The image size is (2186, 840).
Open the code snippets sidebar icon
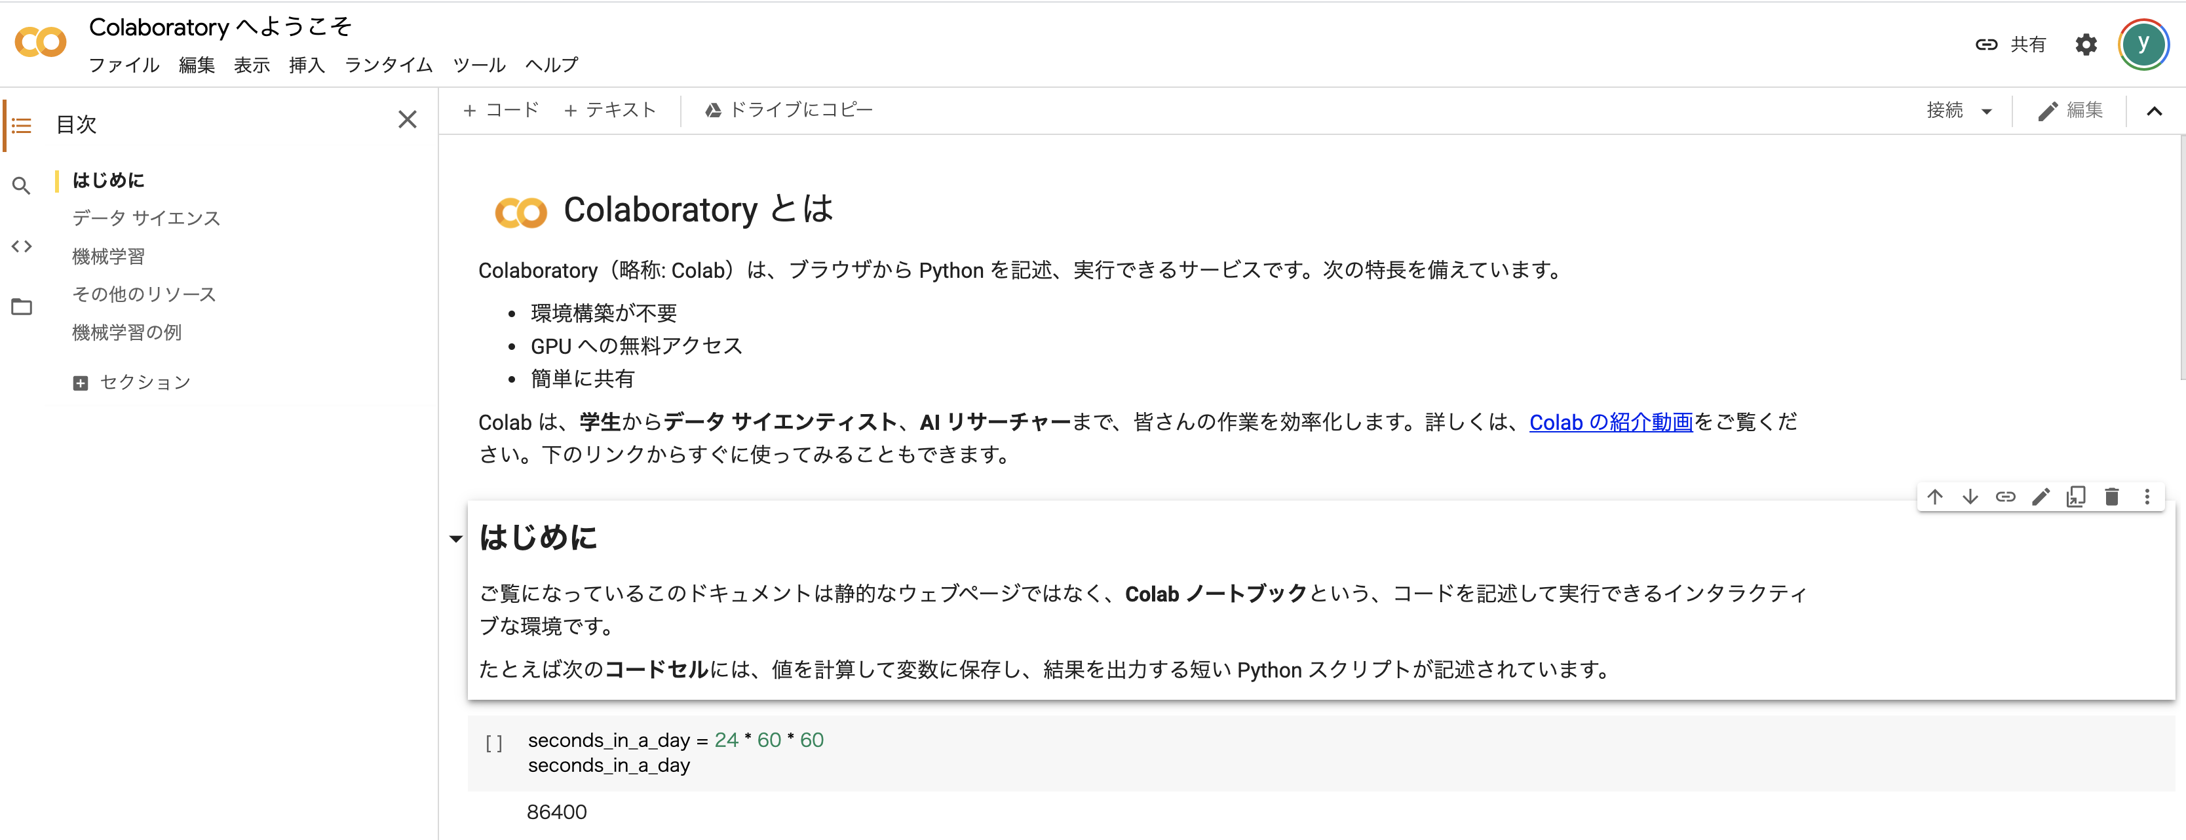22,246
